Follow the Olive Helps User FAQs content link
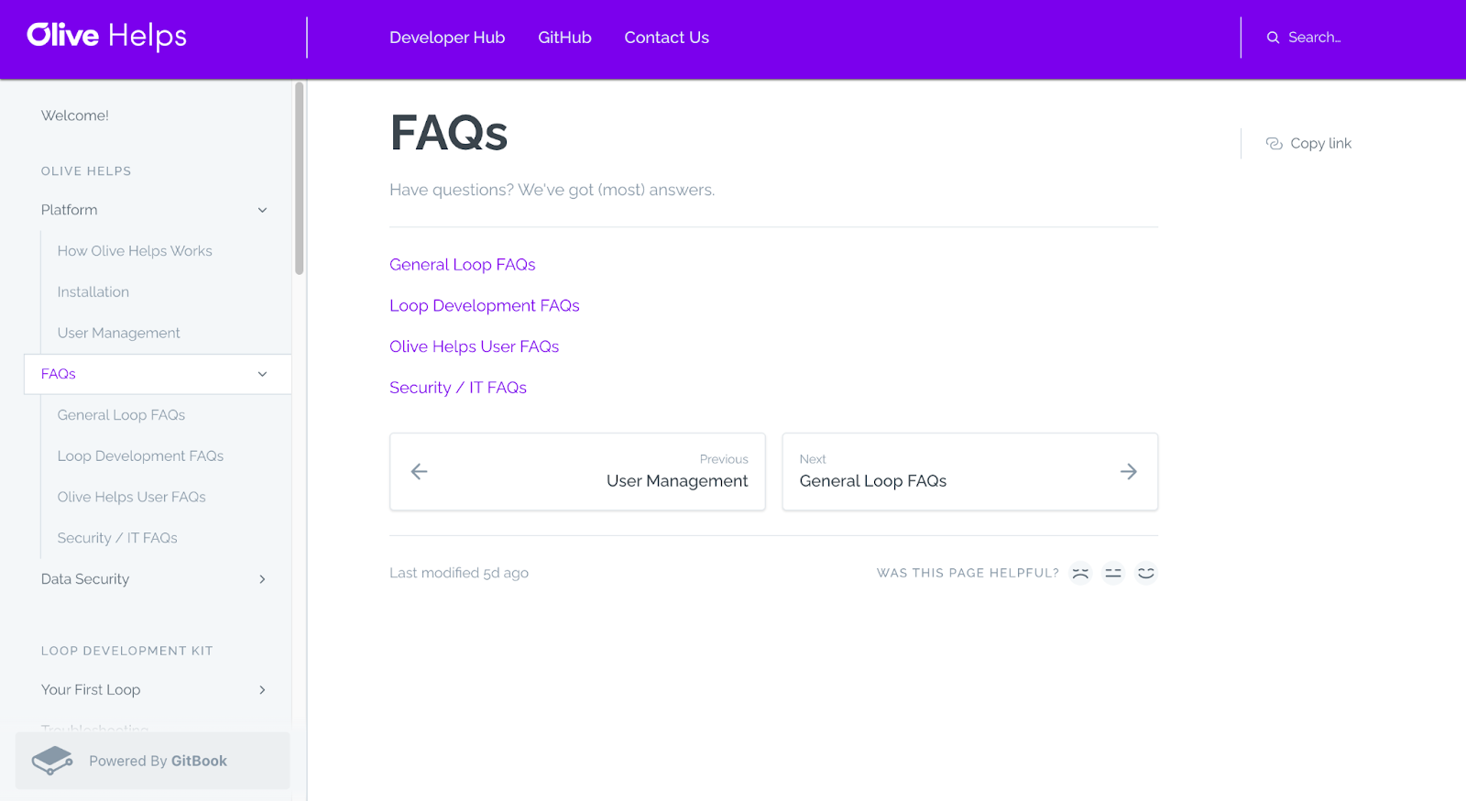This screenshot has width=1466, height=801. [x=475, y=347]
